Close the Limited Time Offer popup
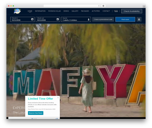Viewport: 152px width, 128px height. 58,97
